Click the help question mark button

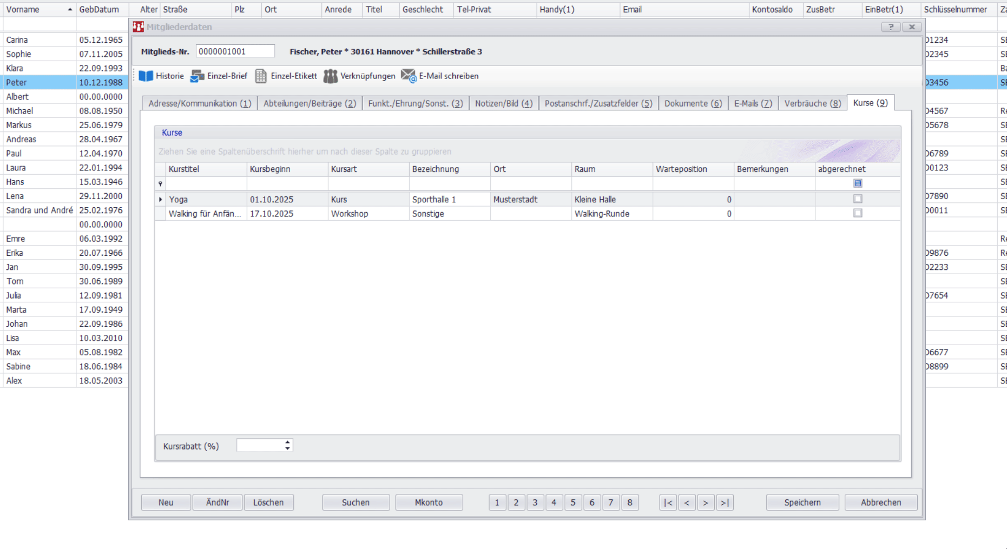891,27
